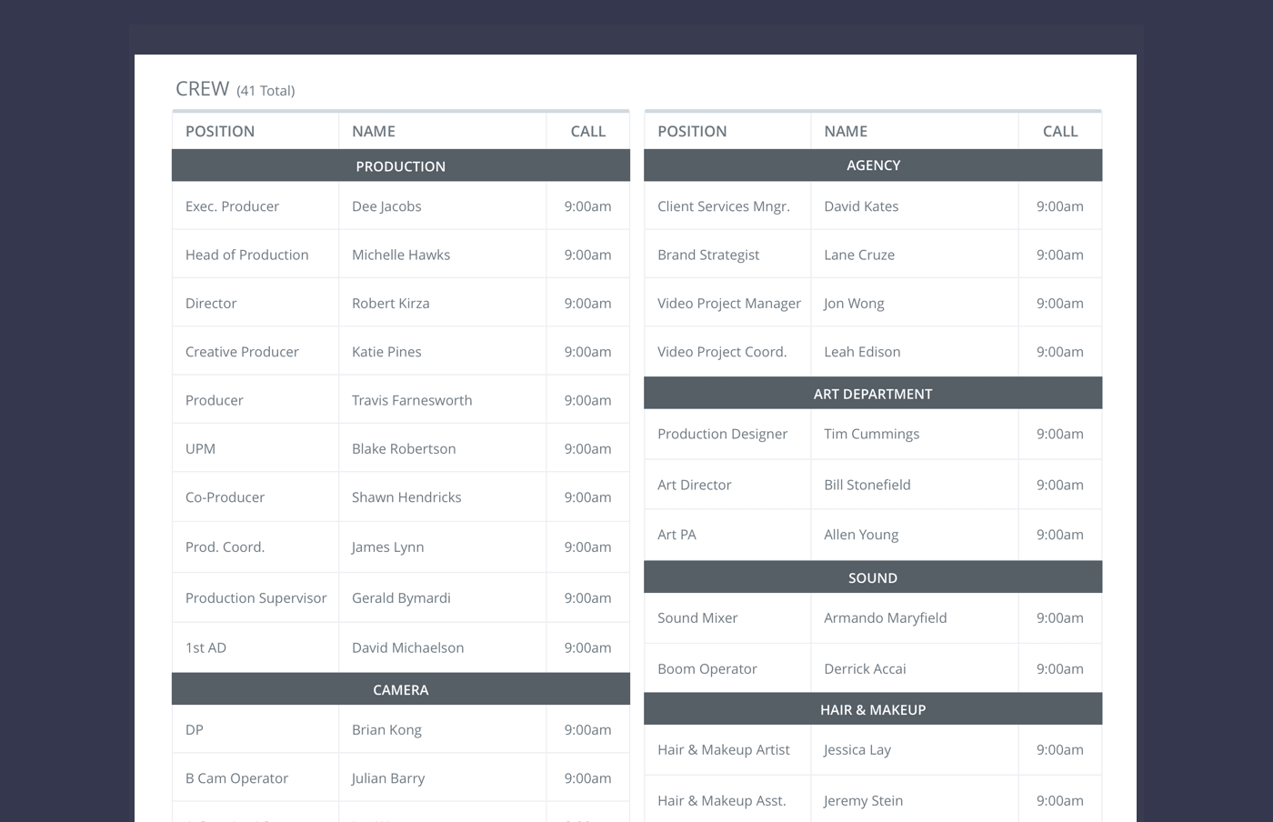Click the POSITION column header on left table
1273x822 pixels.
(219, 131)
